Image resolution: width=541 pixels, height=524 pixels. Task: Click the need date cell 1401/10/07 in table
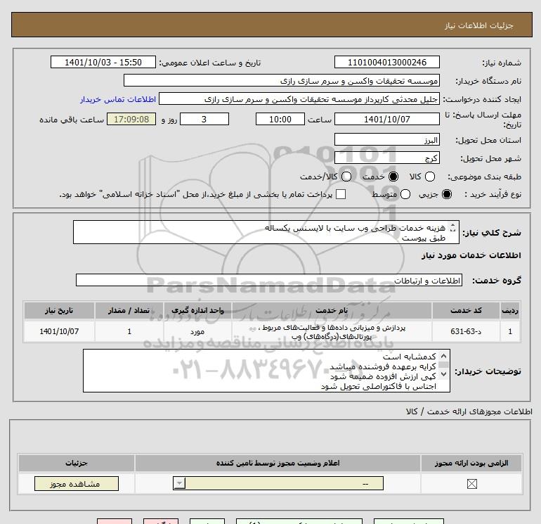coord(59,331)
